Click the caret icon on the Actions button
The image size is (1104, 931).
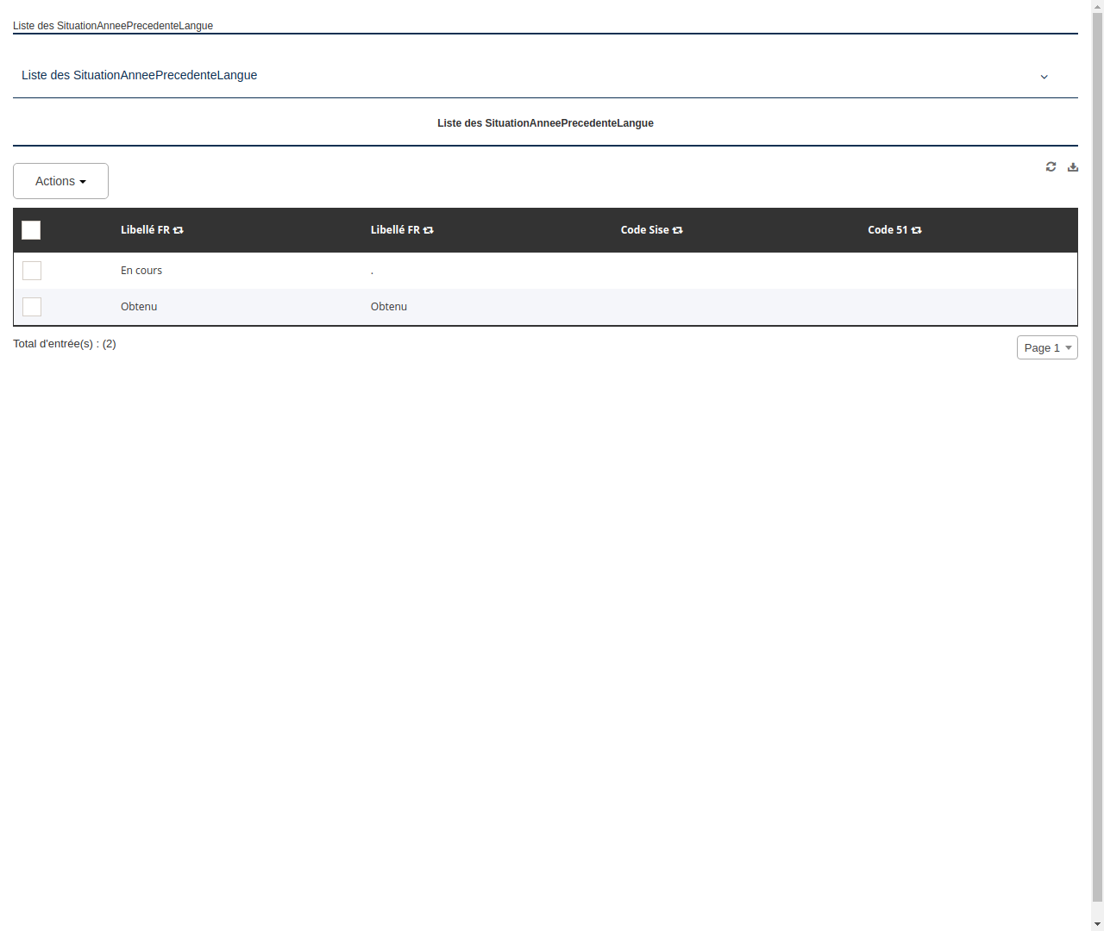pos(84,181)
